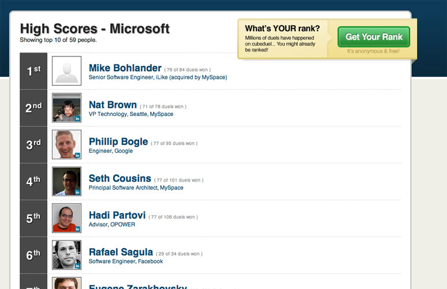Click LinkedIn badge on Hadi Partovi's photo
The height and width of the screenshot is (289, 447).
coord(77,229)
